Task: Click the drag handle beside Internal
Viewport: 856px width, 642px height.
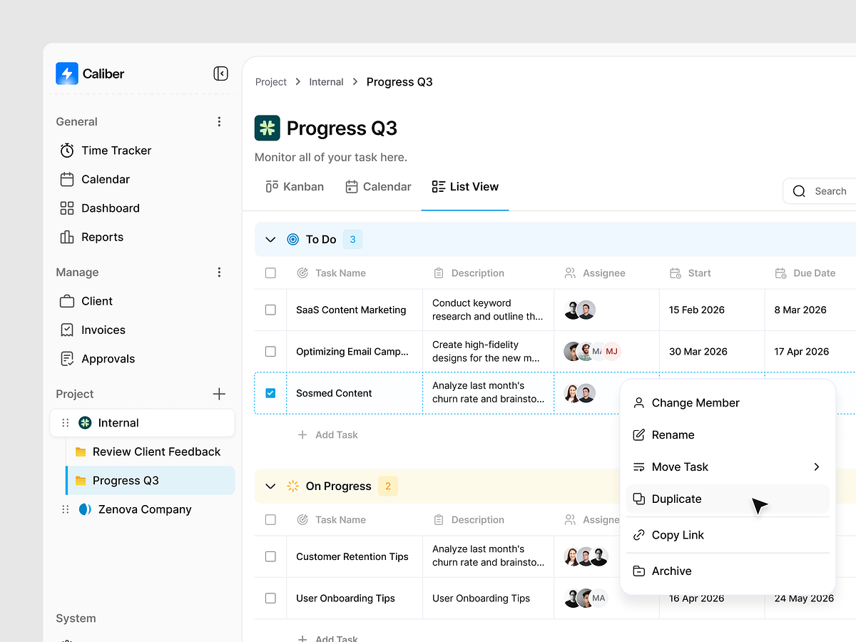Action: [x=65, y=423]
